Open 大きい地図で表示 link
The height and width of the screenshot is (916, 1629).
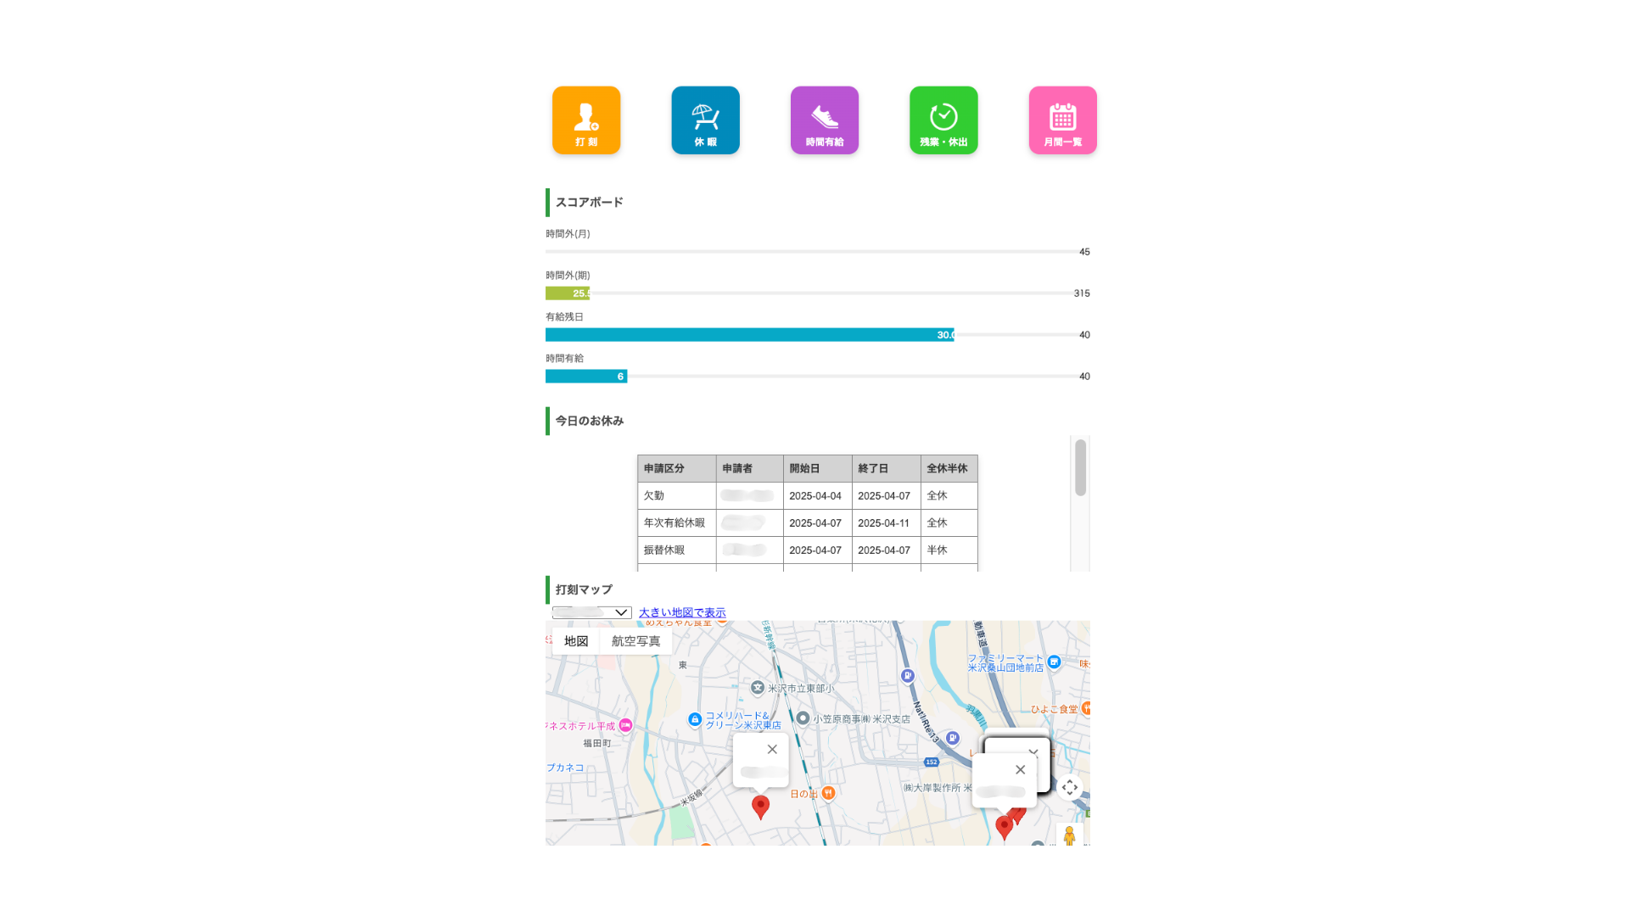682,612
